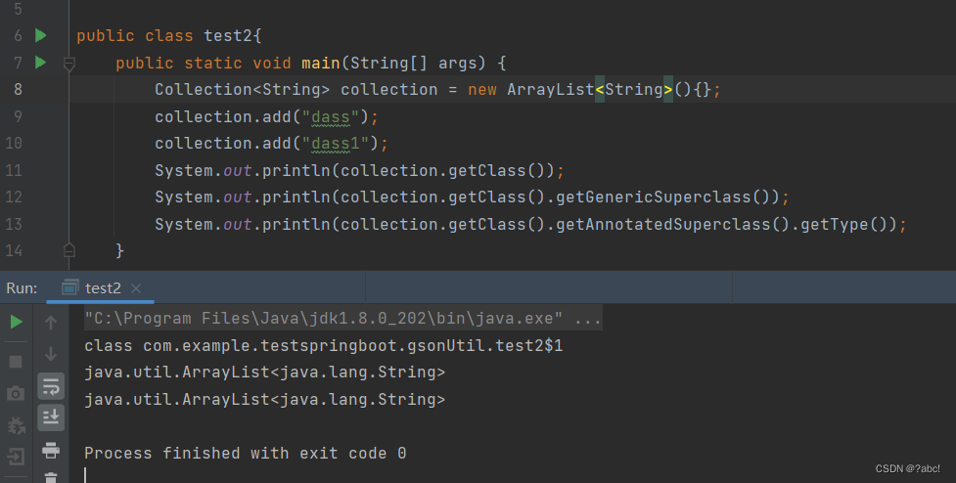This screenshot has height=483, width=956.
Task: Click the dump threads camera icon
Action: pos(16,393)
